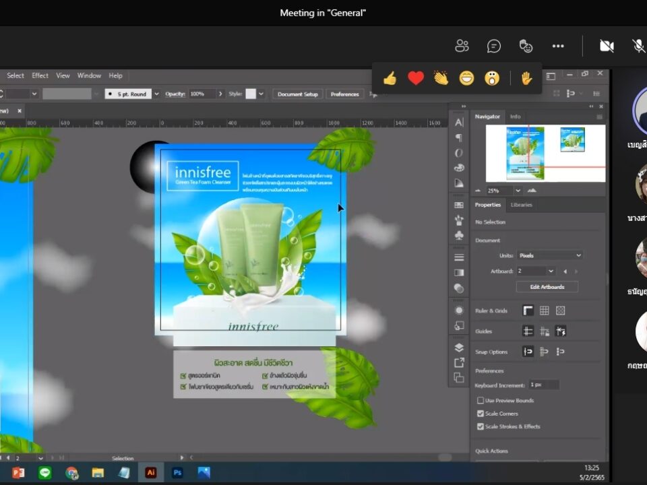Open the Units Pixels dropdown

tap(550, 255)
